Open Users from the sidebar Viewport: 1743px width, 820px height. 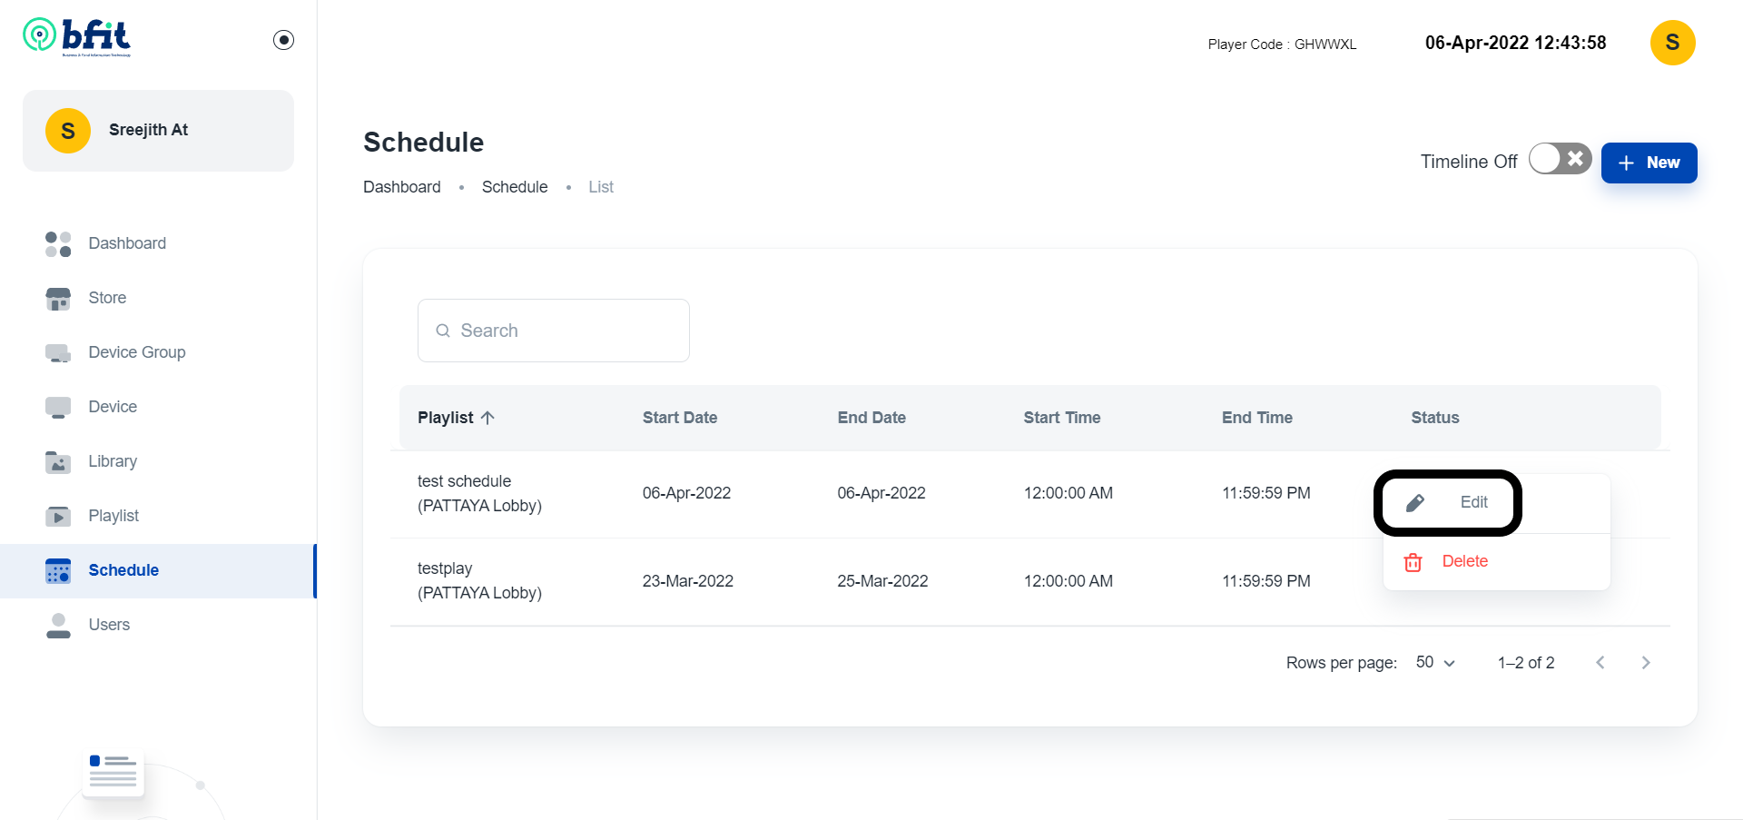click(158, 625)
